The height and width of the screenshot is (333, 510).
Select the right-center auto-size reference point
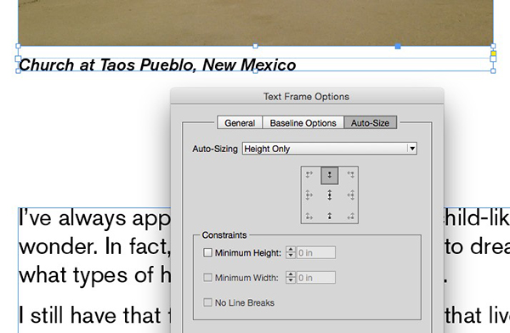click(x=350, y=195)
